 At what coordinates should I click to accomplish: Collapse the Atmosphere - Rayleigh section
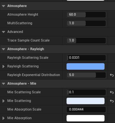4,49
